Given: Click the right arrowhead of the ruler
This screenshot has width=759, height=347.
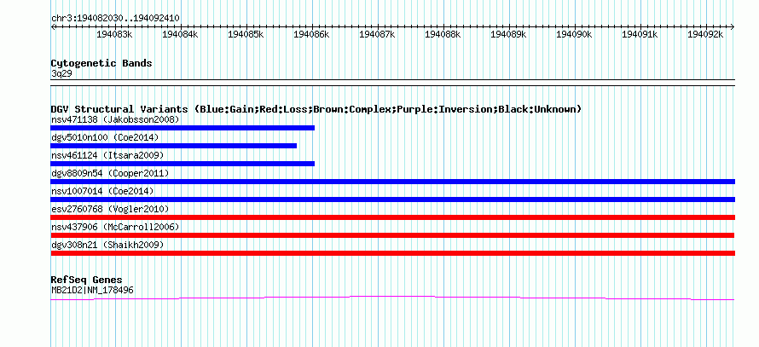Looking at the screenshot, I should 733,26.
